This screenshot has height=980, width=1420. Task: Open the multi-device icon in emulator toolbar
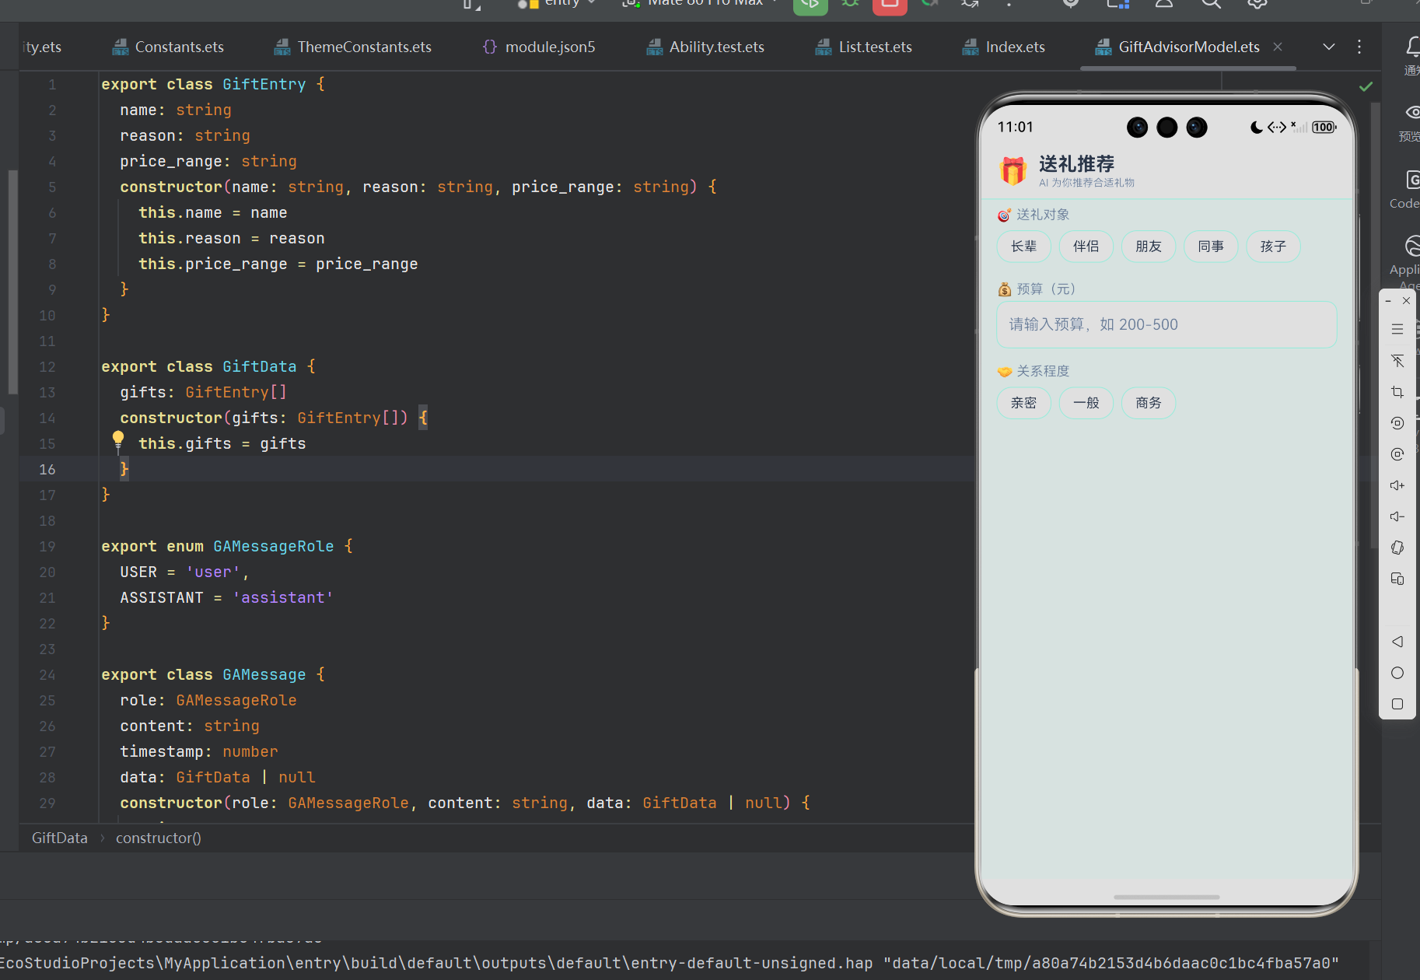[x=1397, y=579]
